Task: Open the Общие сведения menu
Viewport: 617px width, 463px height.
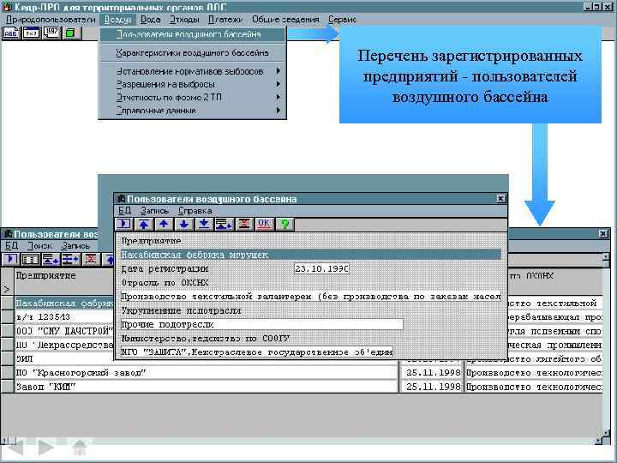Action: tap(285, 19)
